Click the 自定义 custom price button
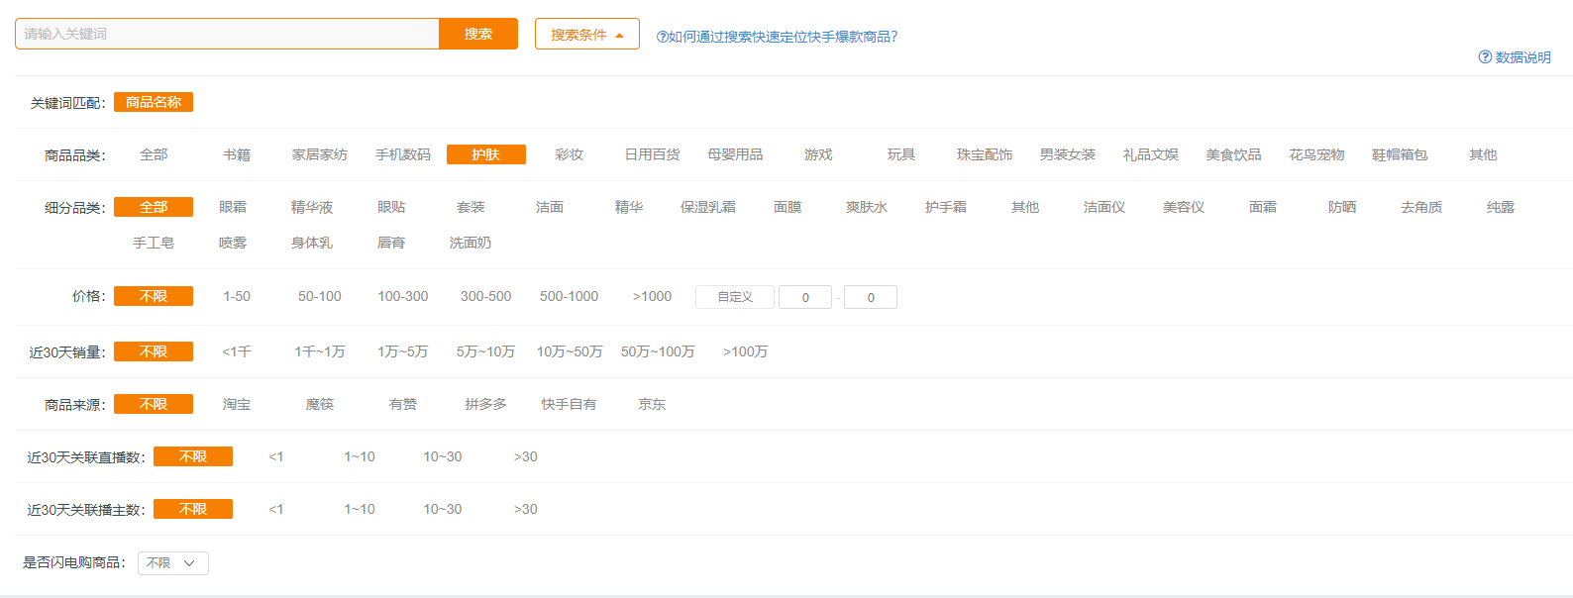This screenshot has height=598, width=1573. [x=734, y=297]
